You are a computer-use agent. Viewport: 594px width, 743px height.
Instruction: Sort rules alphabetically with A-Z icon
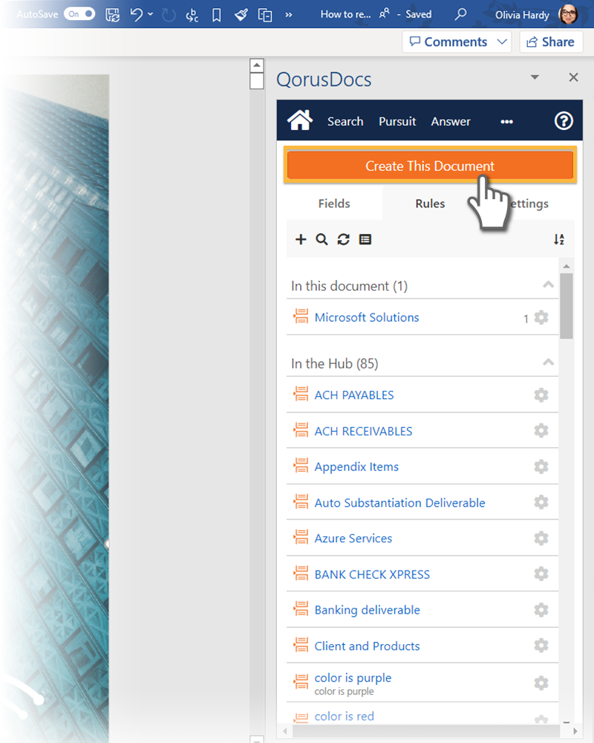click(x=559, y=239)
